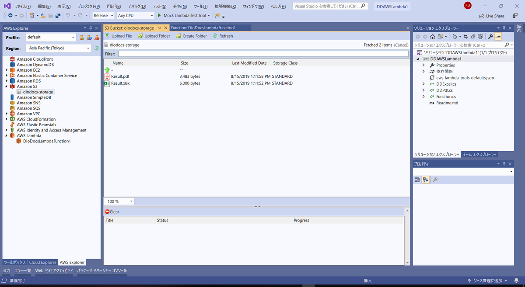Click the refresh icon beside Region

coord(97,48)
